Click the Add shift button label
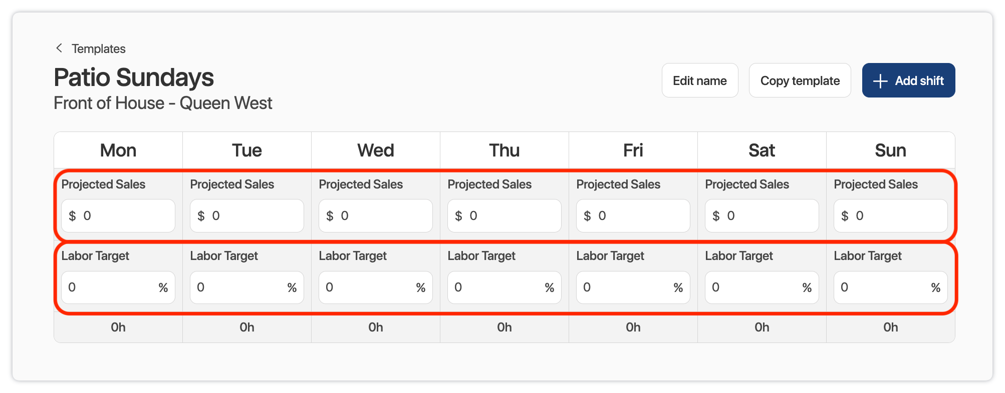 click(919, 80)
